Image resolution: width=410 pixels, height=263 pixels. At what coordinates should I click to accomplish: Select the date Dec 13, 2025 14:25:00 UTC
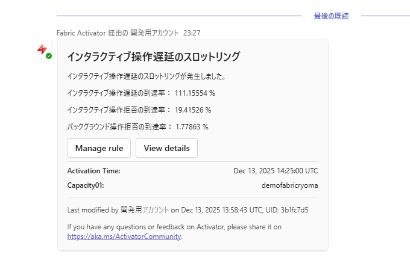coord(276,171)
